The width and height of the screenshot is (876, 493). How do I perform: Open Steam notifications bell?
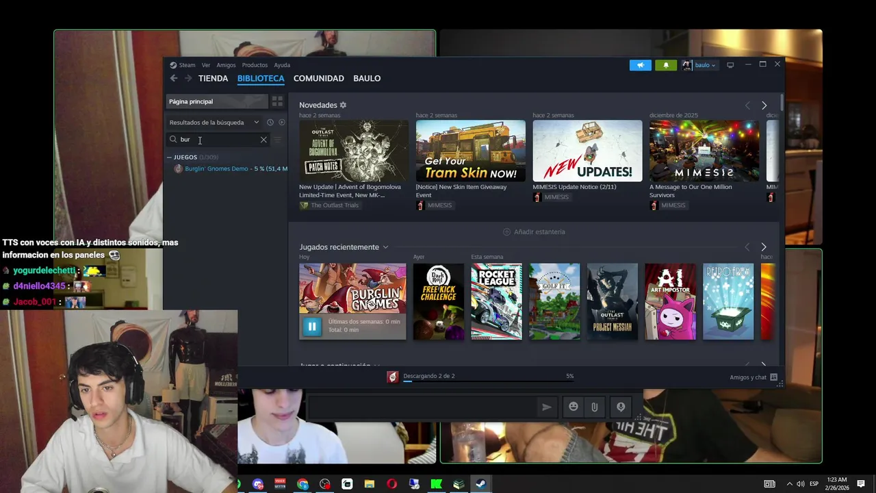point(666,65)
